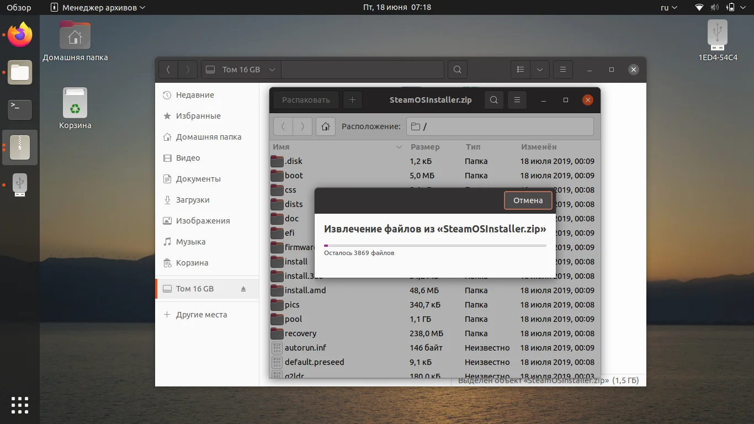Open 1ED4-54C4 USB drive on desktop

point(718,41)
